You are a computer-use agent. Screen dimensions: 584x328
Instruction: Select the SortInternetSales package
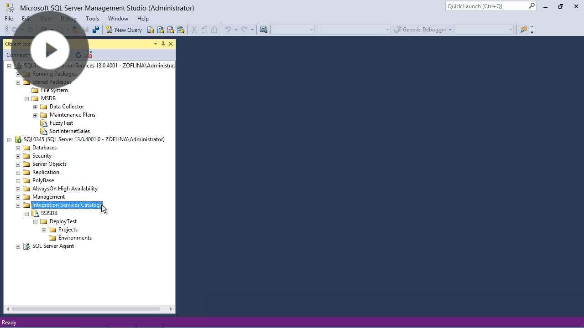[69, 131]
